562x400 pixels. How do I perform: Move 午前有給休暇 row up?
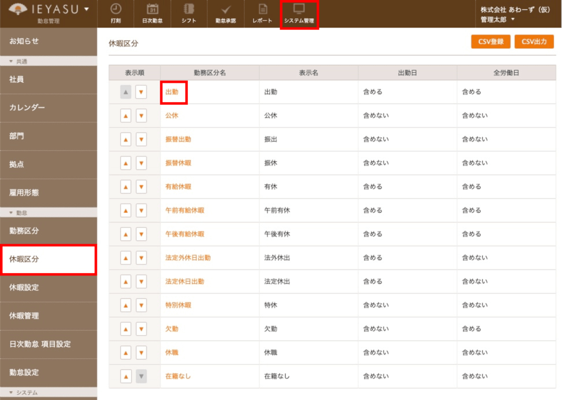[126, 210]
